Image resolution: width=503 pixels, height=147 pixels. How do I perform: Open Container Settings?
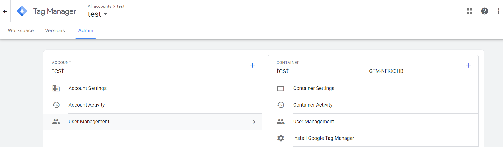pos(314,88)
